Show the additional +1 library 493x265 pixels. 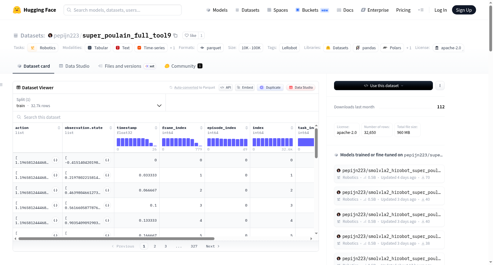click(409, 48)
